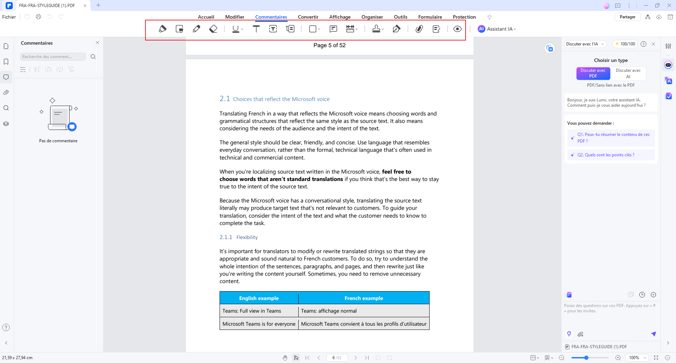Zoom out with the minus button

562,358
